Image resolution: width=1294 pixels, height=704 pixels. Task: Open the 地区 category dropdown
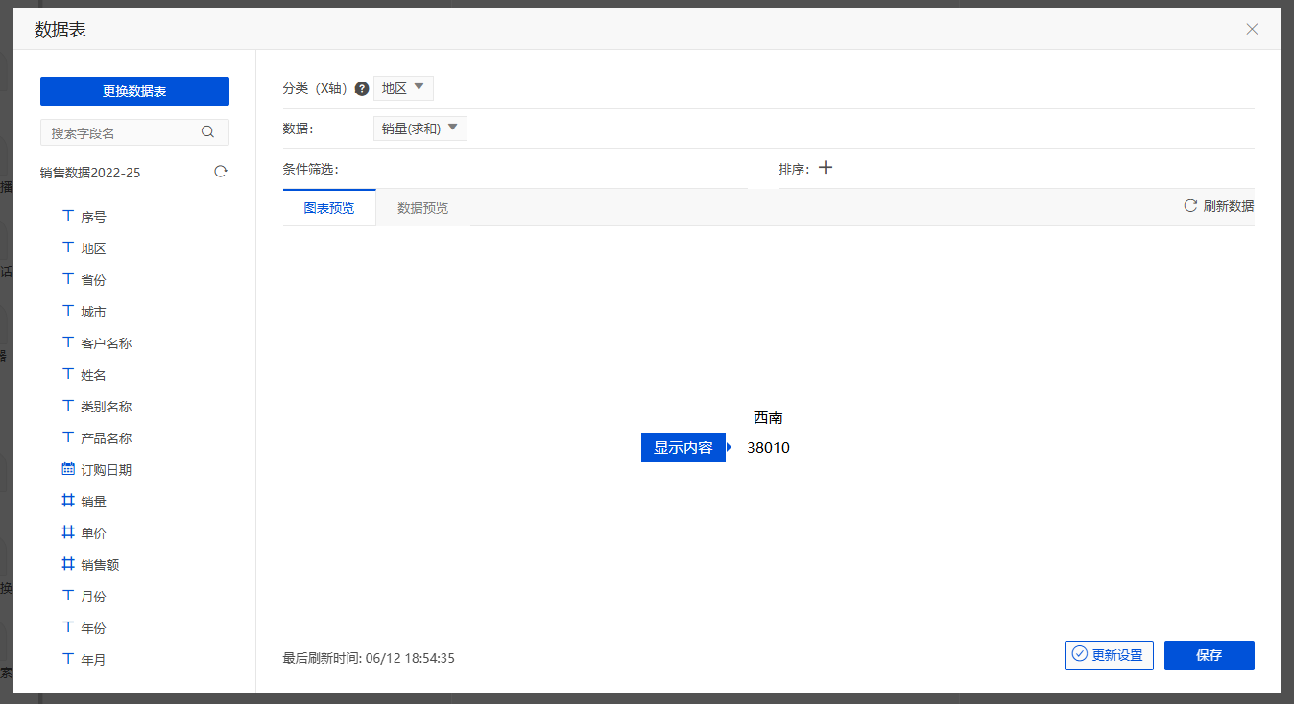403,88
